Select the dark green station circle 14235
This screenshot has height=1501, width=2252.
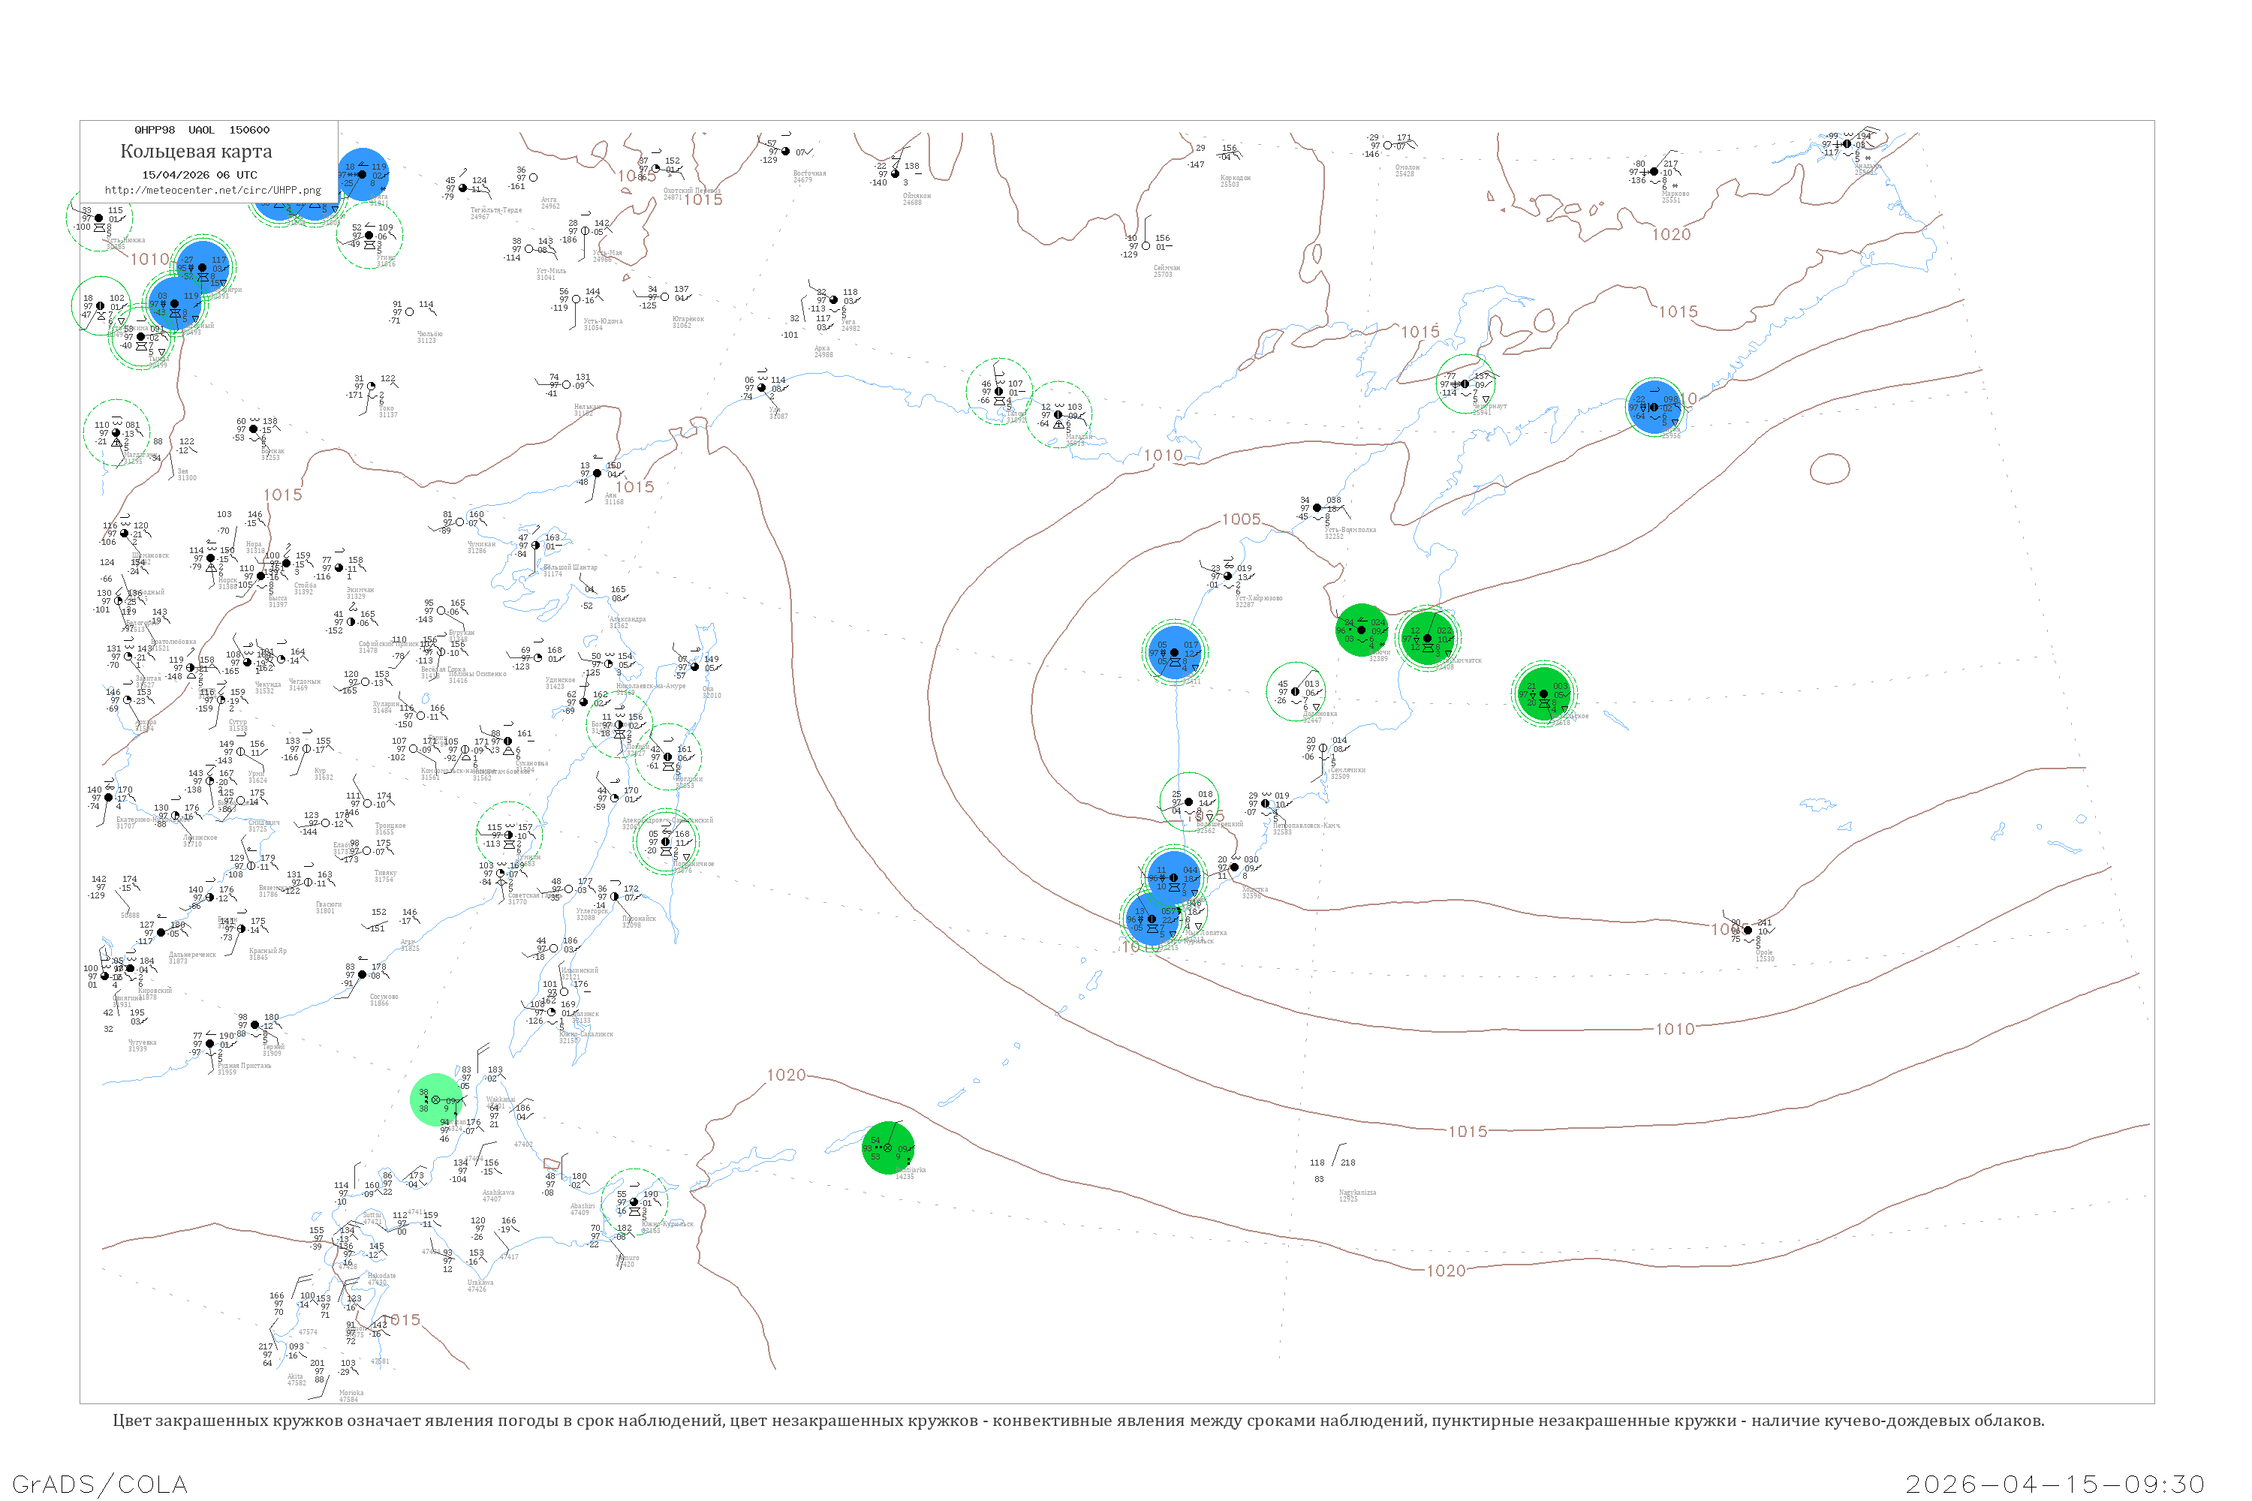point(887,1148)
